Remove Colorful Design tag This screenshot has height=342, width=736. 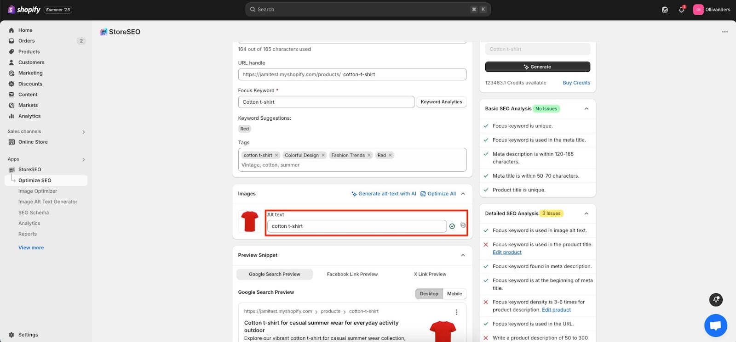pos(323,155)
